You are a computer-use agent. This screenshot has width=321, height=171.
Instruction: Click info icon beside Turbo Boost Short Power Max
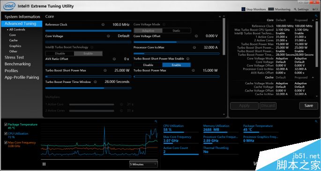point(105,70)
